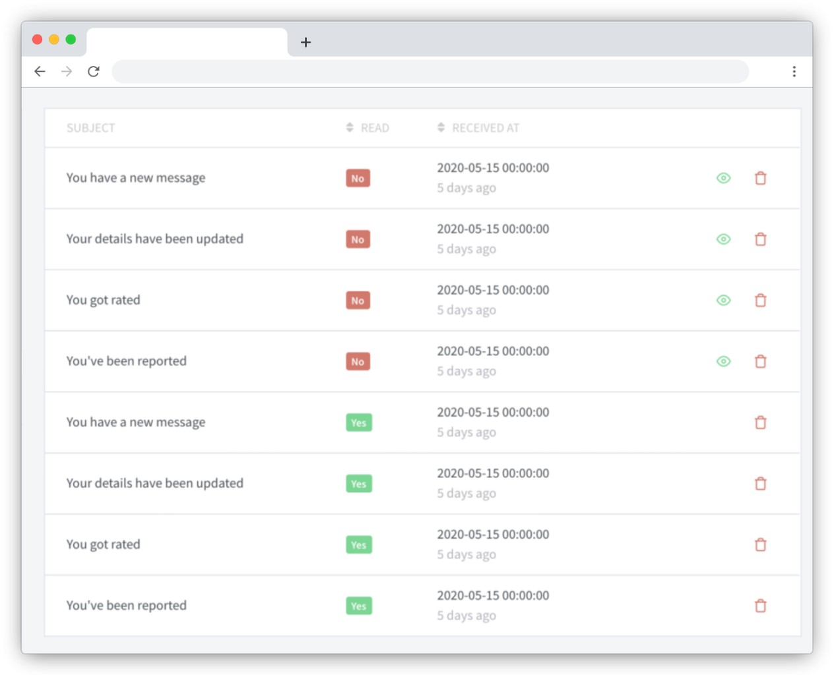
Task: Open the browser three-dot menu
Action: (794, 71)
